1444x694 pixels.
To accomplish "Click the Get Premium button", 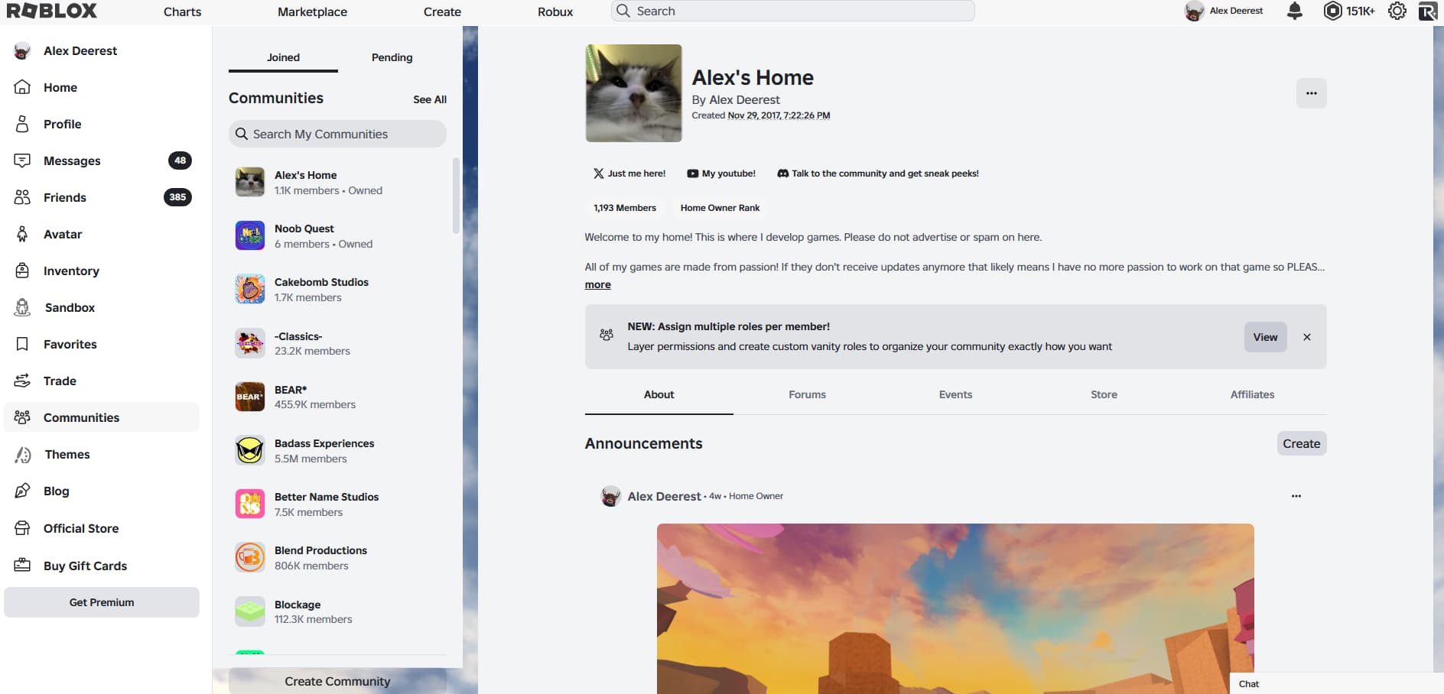I will 102,602.
